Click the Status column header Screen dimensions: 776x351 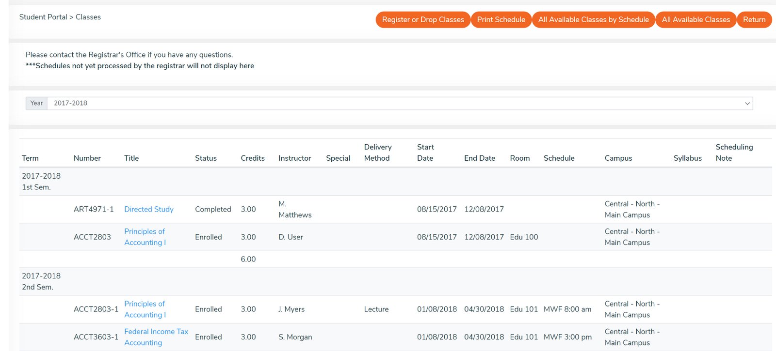click(x=206, y=158)
